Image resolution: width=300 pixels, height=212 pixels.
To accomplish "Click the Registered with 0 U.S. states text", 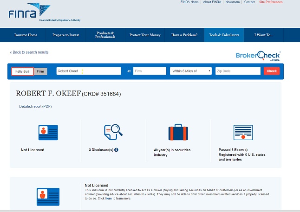I will point(242,154).
